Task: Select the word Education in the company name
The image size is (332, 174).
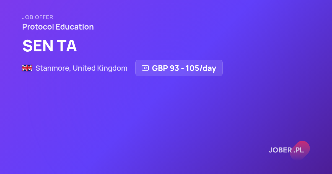Action: [x=75, y=27]
